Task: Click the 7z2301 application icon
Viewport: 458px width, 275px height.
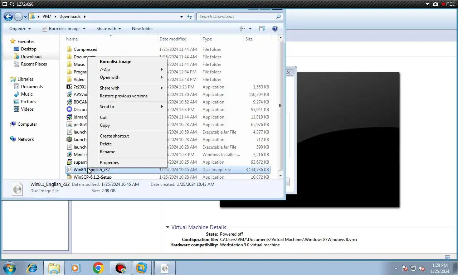Action: pos(69,87)
